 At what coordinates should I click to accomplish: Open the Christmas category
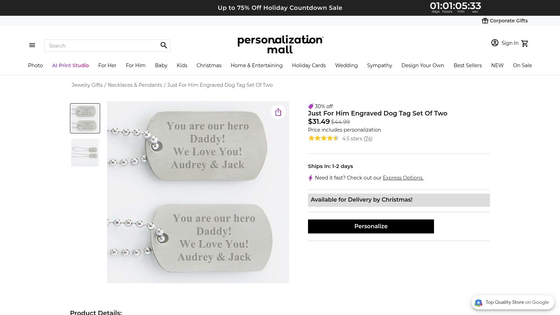(209, 65)
